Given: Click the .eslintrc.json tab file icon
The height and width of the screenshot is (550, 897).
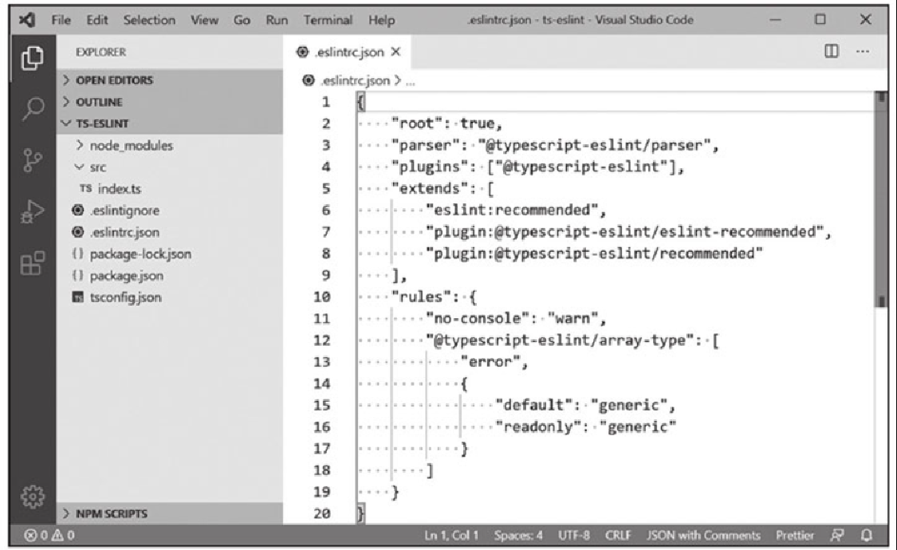Looking at the screenshot, I should click(302, 52).
